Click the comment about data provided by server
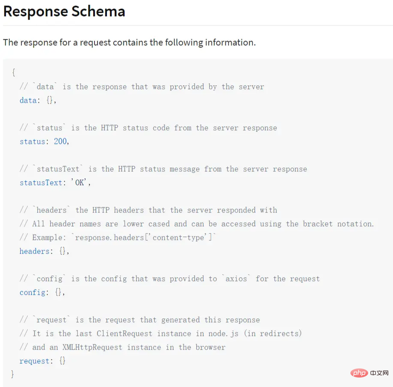This screenshot has height=387, width=393. click(x=142, y=87)
